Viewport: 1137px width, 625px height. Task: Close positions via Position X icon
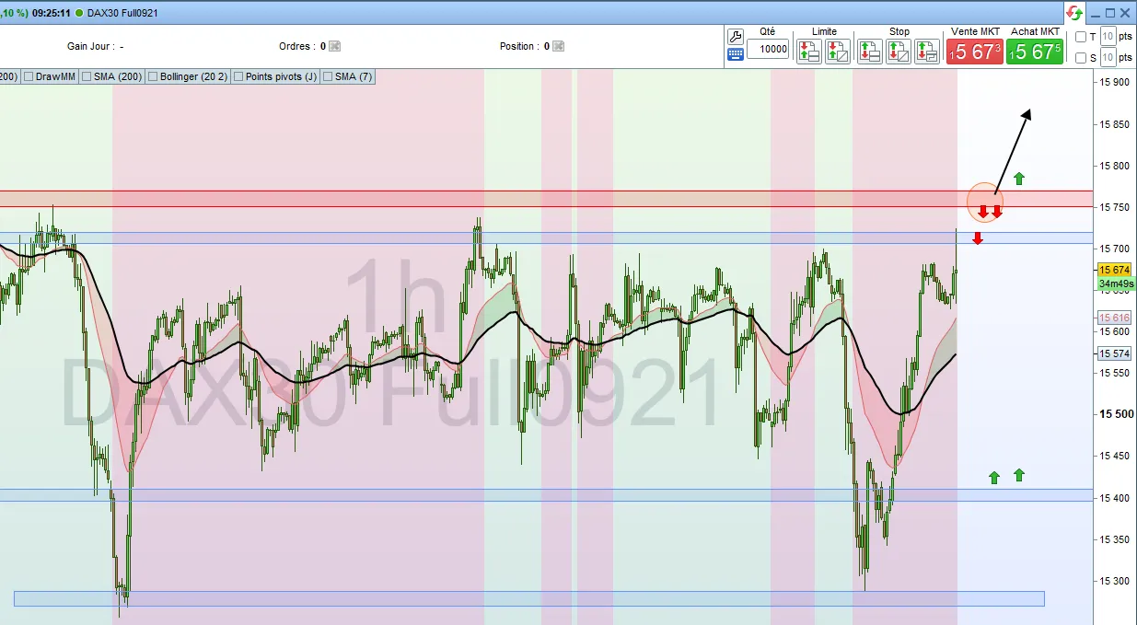click(558, 46)
